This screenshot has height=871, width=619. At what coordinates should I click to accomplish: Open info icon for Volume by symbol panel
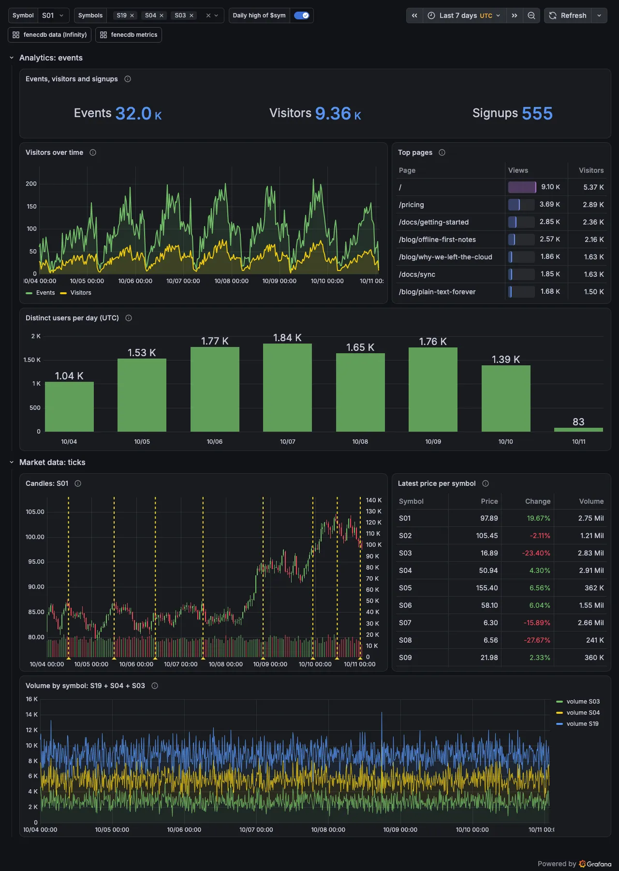[x=155, y=686]
